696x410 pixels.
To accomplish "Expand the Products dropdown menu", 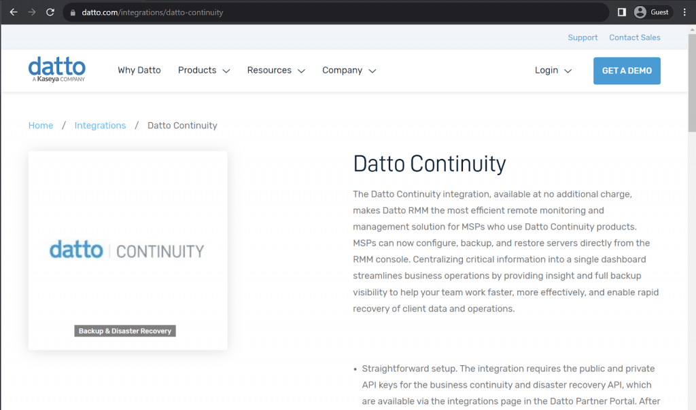I will pyautogui.click(x=204, y=71).
